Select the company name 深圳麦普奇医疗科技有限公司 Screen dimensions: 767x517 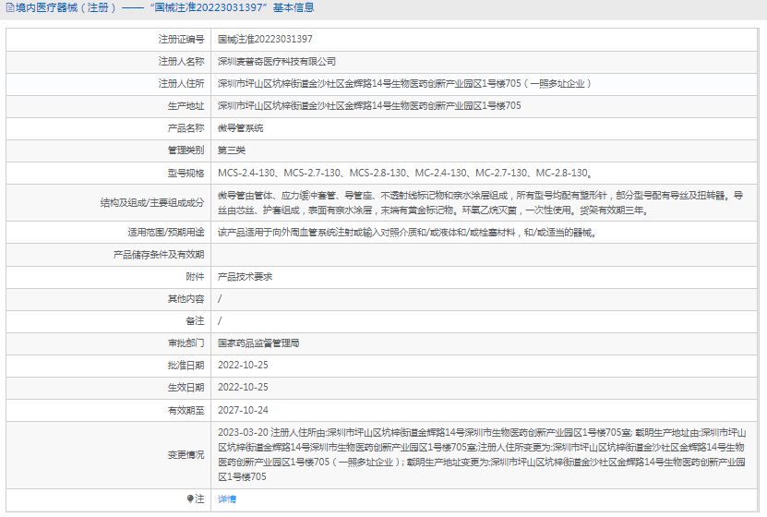(277, 62)
